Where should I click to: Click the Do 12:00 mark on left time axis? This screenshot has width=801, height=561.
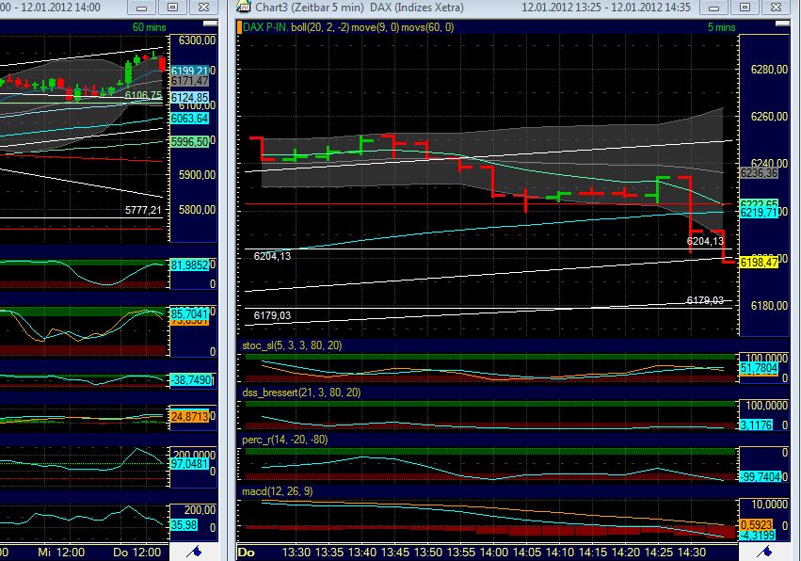[x=136, y=553]
